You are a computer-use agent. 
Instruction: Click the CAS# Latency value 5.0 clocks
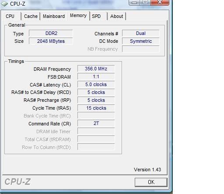click(96, 84)
